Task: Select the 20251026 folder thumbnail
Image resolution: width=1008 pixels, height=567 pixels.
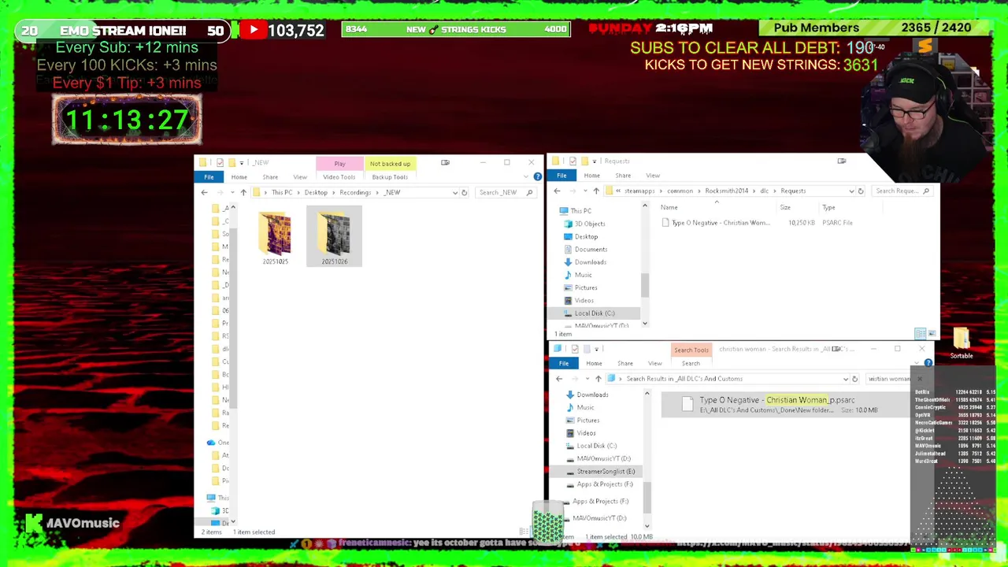Action: tap(335, 235)
